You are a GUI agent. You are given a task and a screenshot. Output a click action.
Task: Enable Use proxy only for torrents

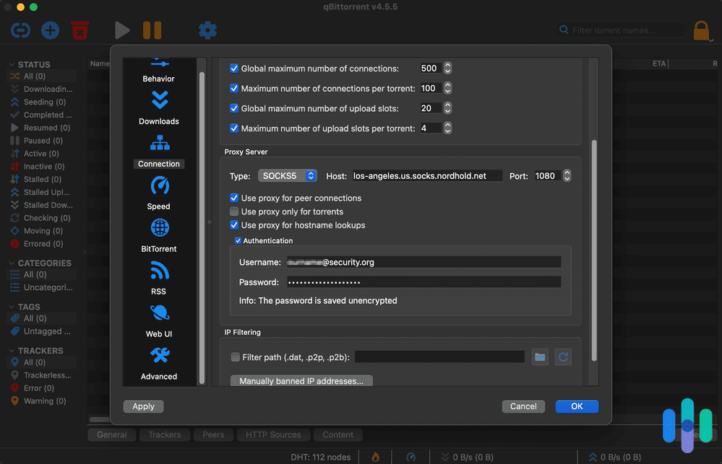pos(235,211)
